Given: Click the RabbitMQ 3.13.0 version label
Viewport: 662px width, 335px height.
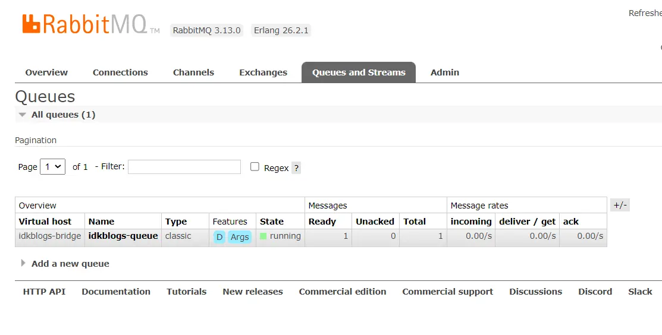Looking at the screenshot, I should pyautogui.click(x=206, y=30).
